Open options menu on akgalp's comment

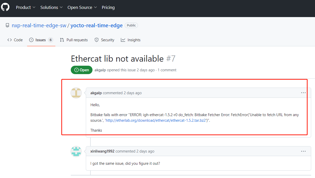303,93
